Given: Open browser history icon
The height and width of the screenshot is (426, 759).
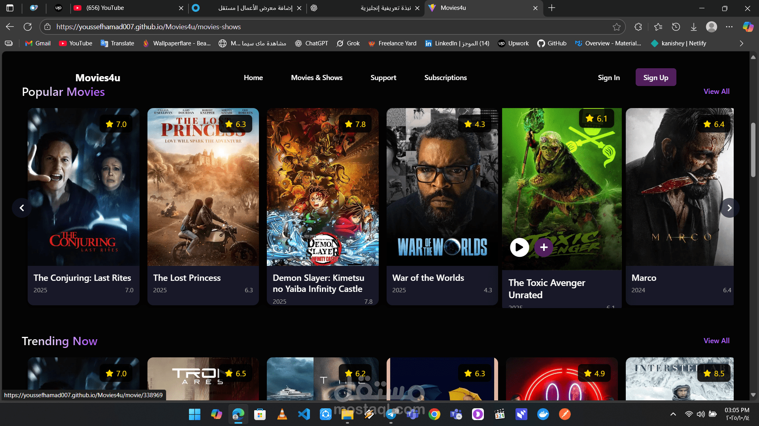Looking at the screenshot, I should point(676,27).
